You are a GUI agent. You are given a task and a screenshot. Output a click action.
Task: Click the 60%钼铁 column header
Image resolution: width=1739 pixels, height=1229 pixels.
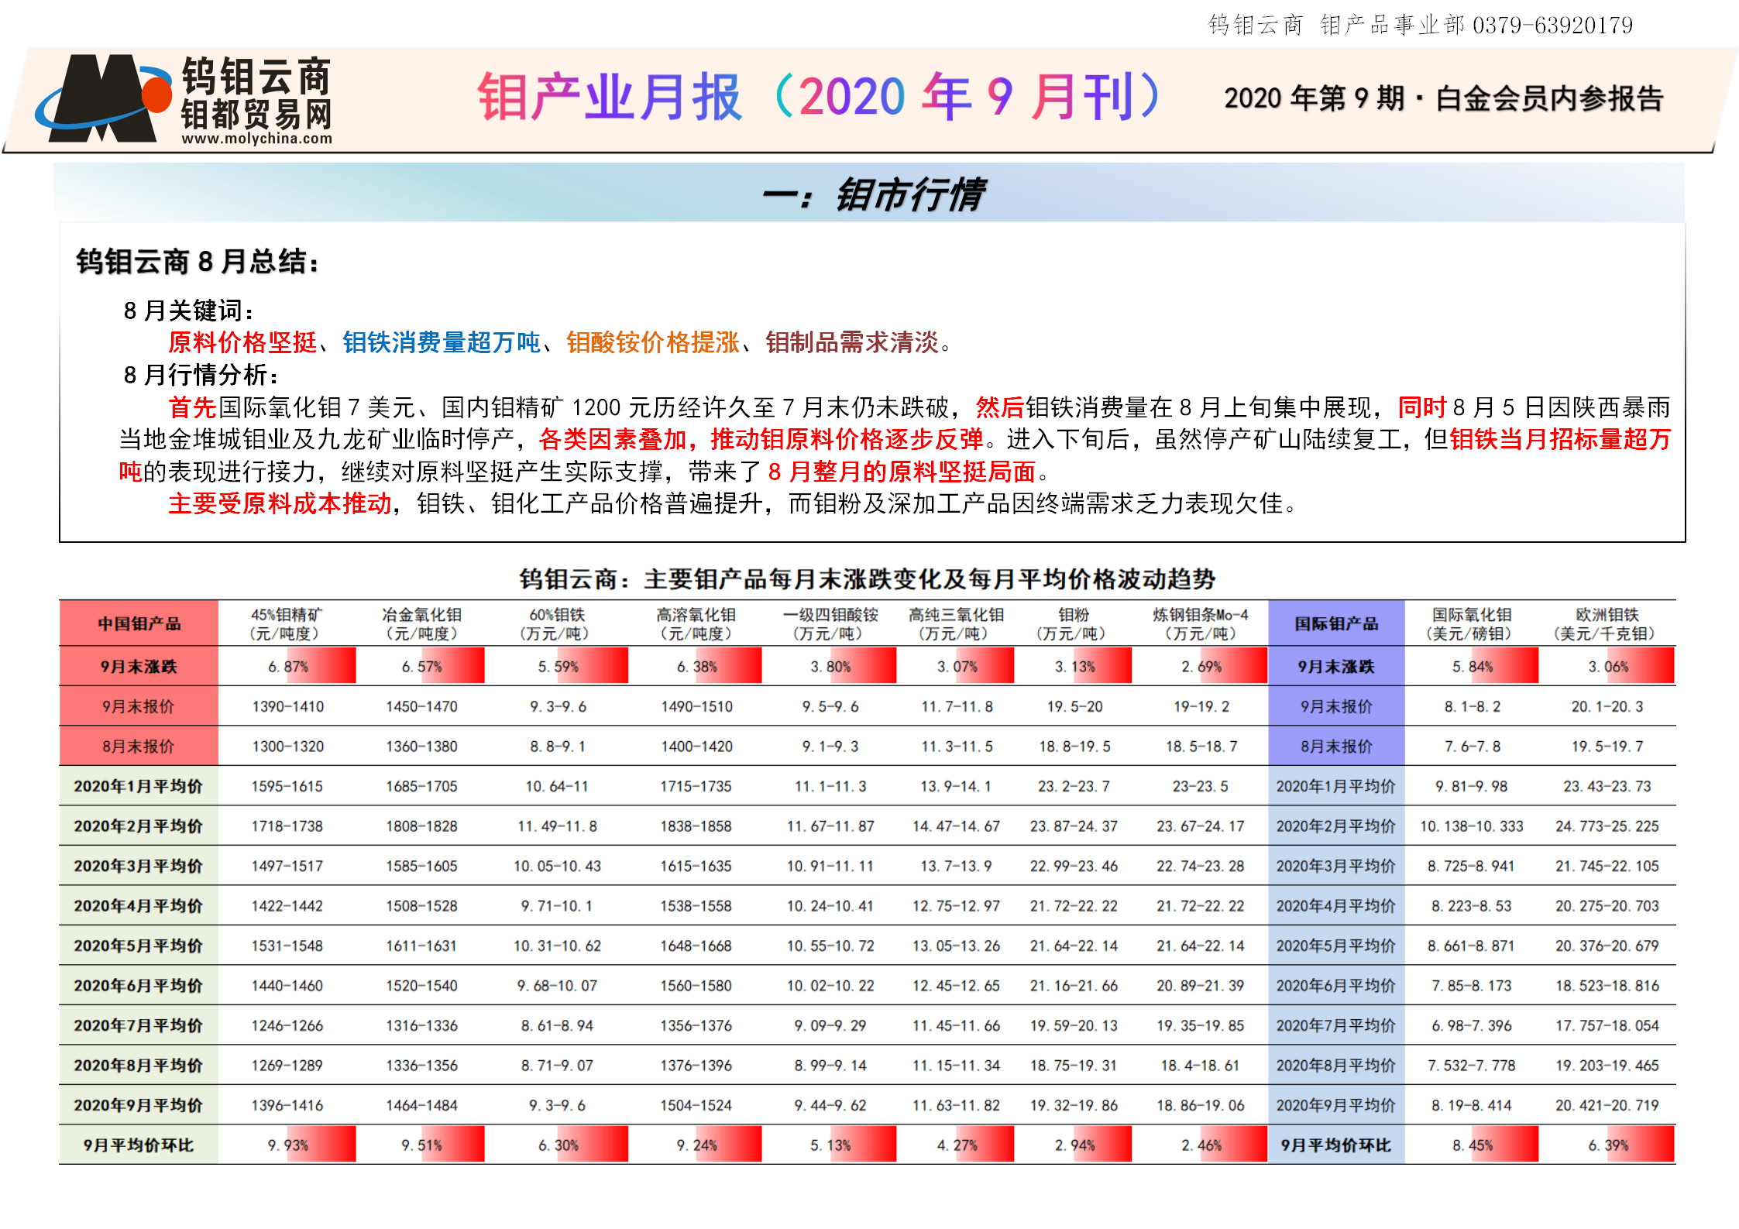point(557,624)
